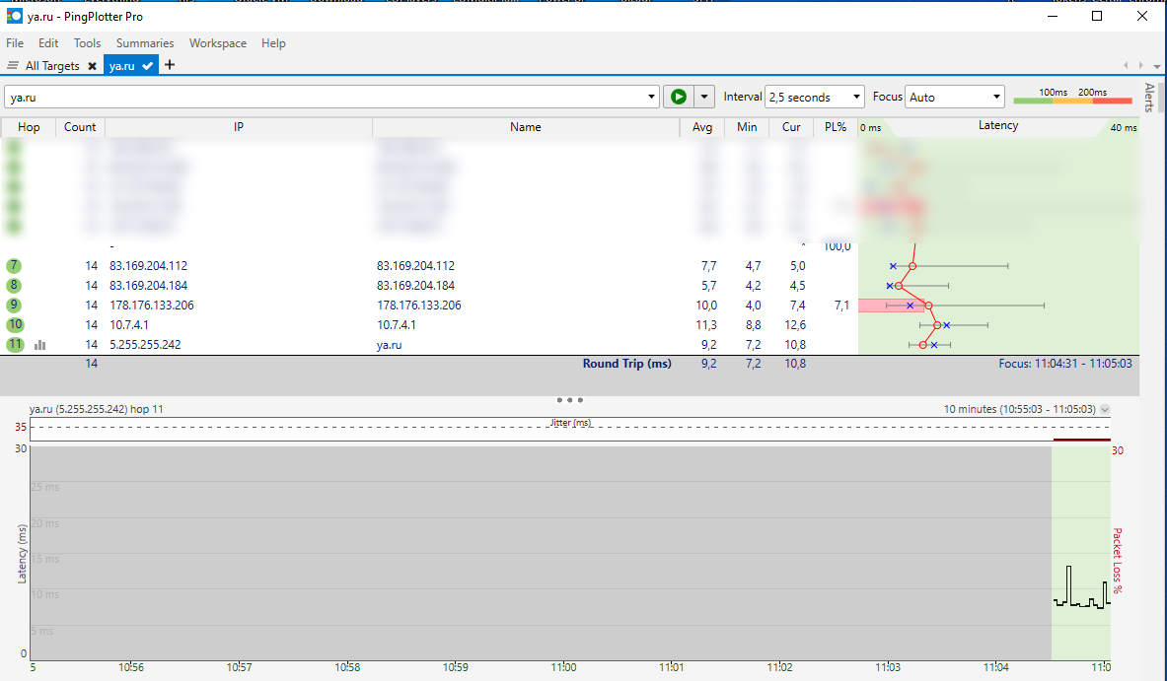
Task: Open the 10 minutes time range chevron
Action: (1105, 410)
